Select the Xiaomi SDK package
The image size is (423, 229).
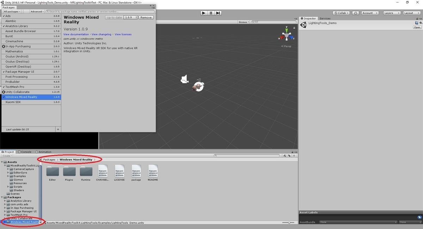(x=31, y=102)
